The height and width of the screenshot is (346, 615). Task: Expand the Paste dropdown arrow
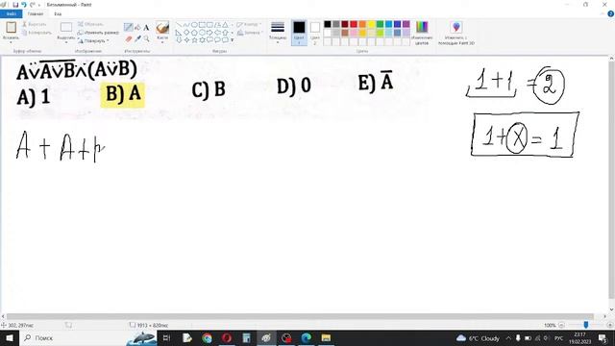coord(11,42)
